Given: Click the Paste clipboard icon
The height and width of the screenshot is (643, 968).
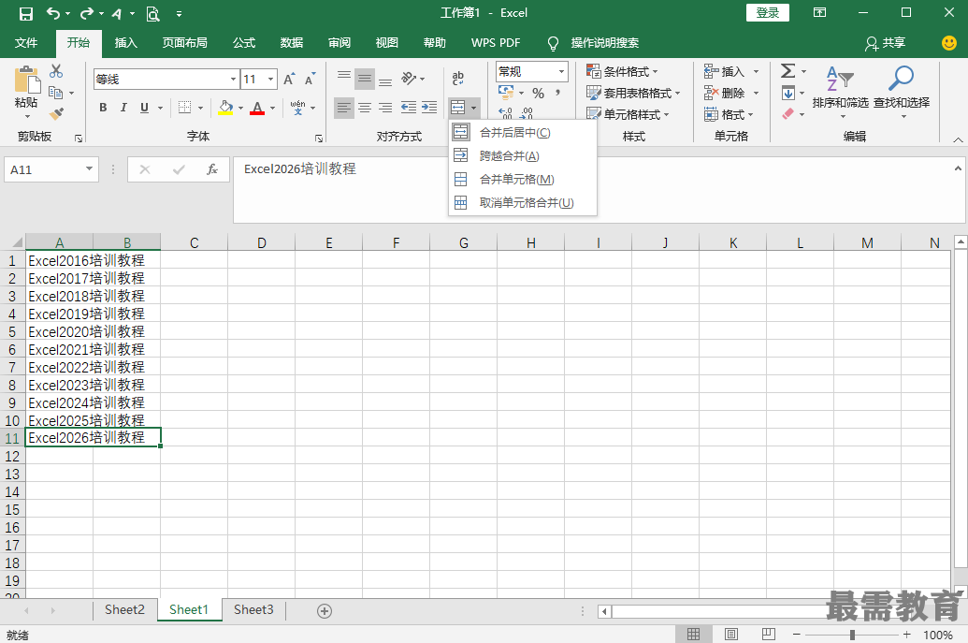Looking at the screenshot, I should (26, 80).
